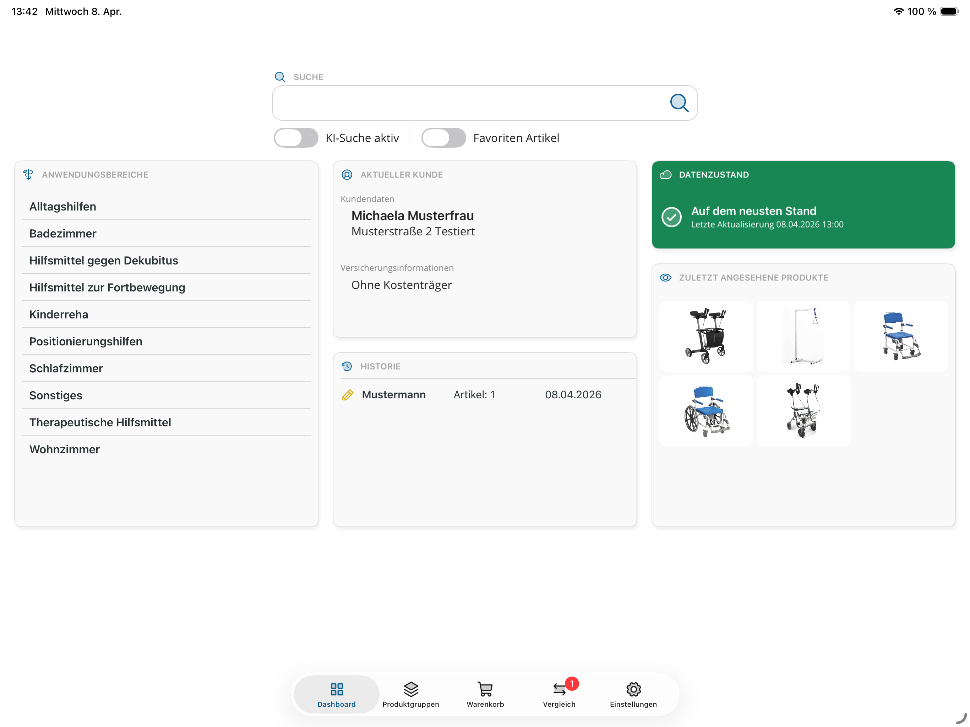Click the small search icon beside SUCHE label
This screenshot has height=727, width=970.
tap(280, 77)
